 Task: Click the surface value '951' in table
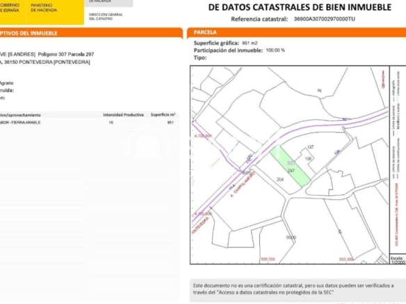pyautogui.click(x=170, y=123)
